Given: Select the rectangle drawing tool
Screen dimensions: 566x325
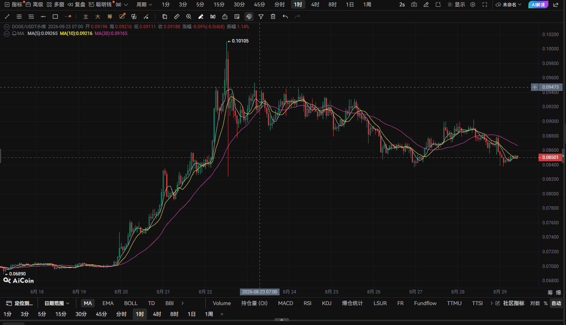Looking at the screenshot, I should [x=55, y=17].
